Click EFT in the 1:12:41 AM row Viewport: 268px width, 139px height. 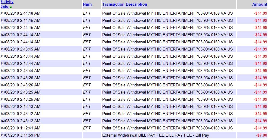pyautogui.click(x=87, y=128)
